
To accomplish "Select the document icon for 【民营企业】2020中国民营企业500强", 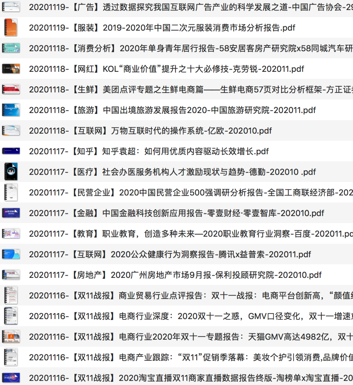I will (11, 192).
